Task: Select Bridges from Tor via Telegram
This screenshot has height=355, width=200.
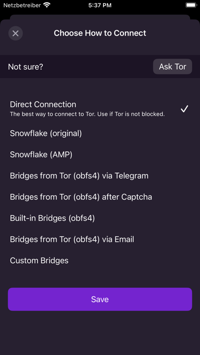Action: [100, 175]
